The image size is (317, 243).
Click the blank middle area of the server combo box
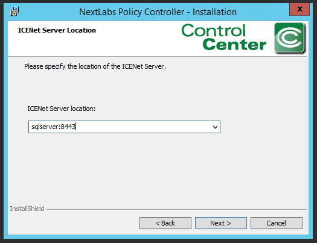141,127
